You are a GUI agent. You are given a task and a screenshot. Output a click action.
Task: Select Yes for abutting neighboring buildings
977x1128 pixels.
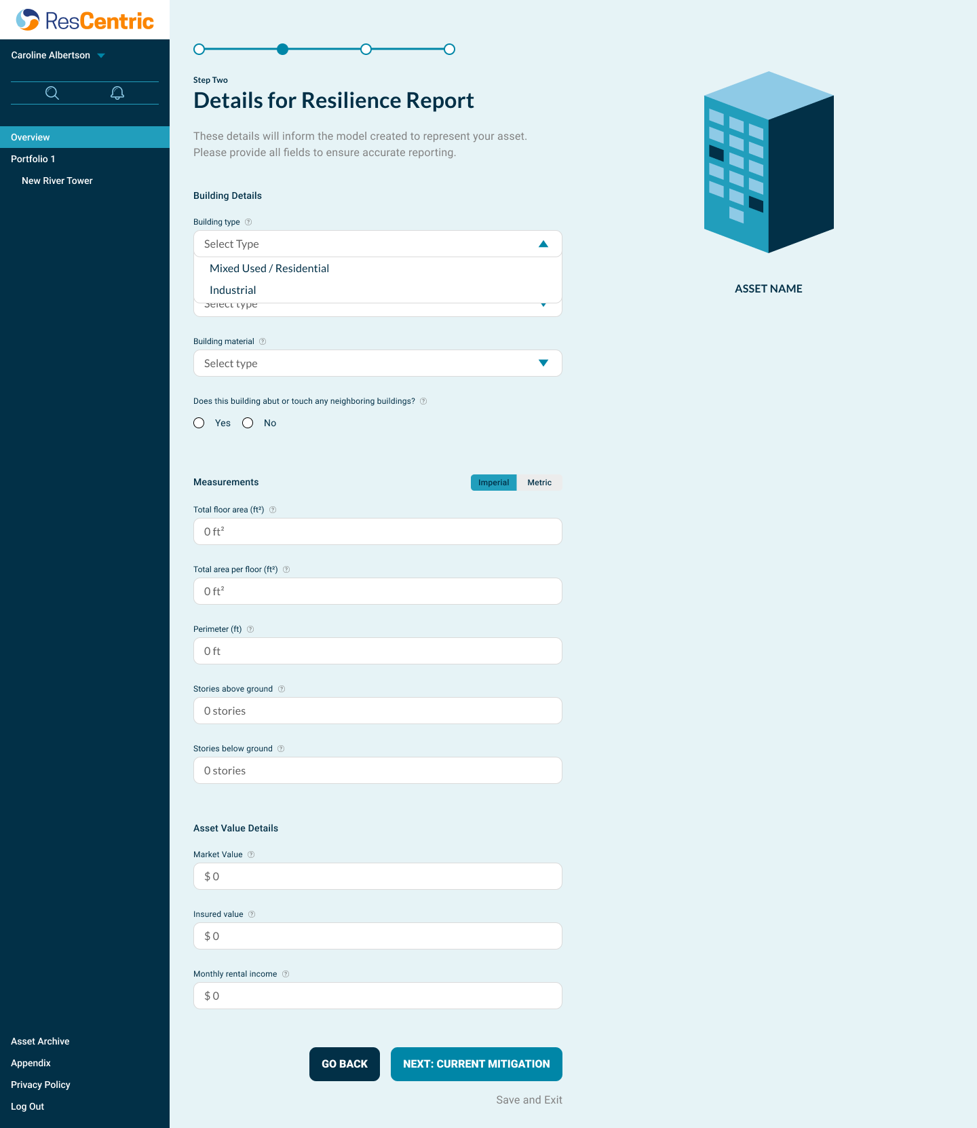pyautogui.click(x=199, y=423)
